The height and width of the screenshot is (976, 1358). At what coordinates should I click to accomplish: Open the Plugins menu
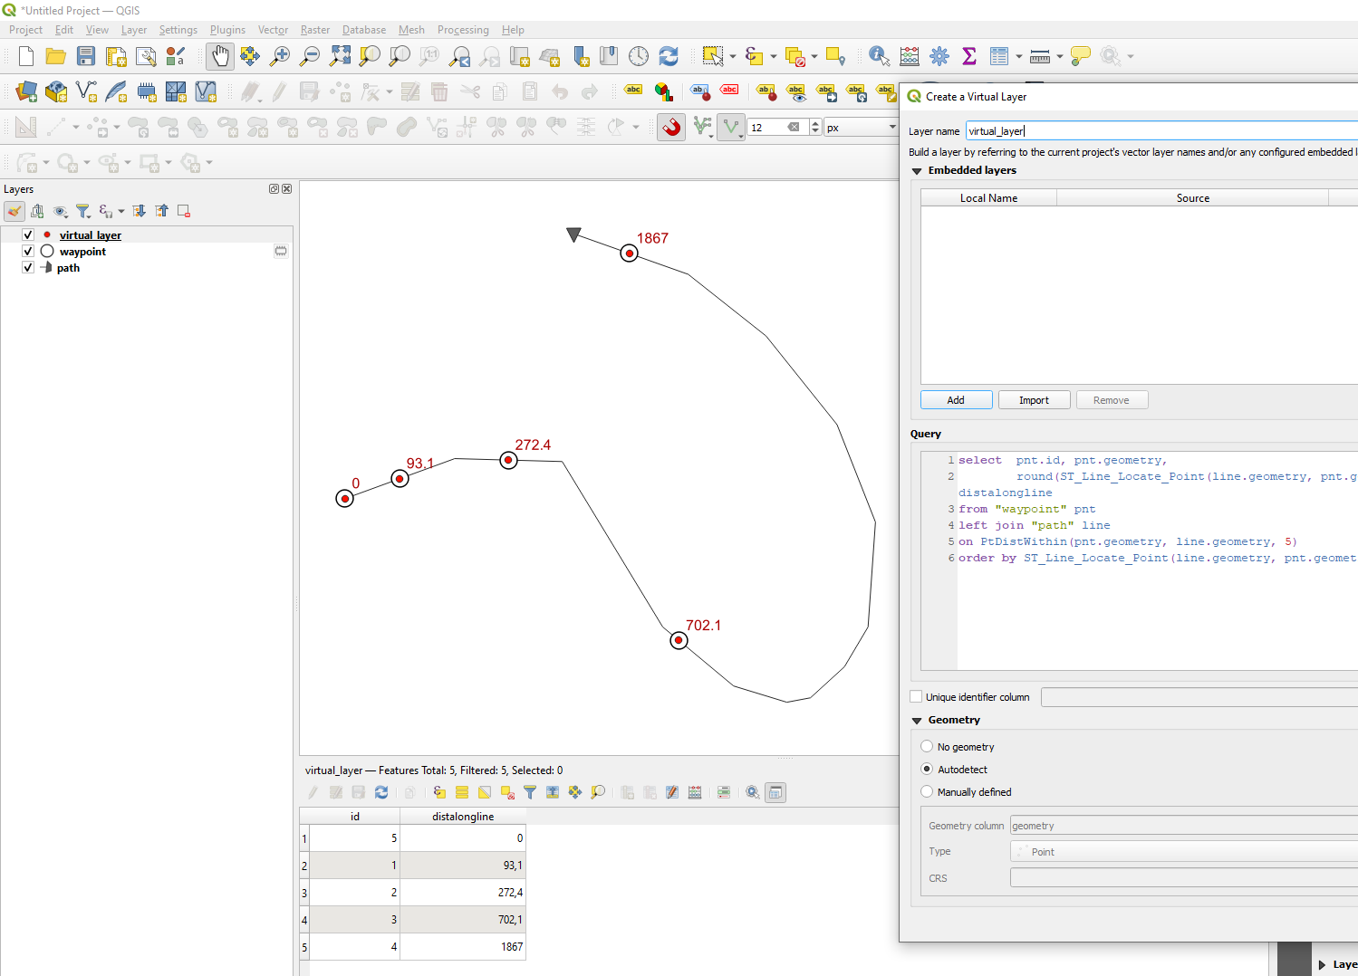click(227, 30)
